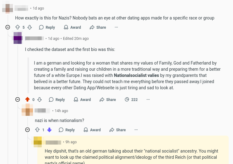Upvote the 'nazi is when nationalism?' comment
The height and width of the screenshot is (164, 233).
coord(37,130)
